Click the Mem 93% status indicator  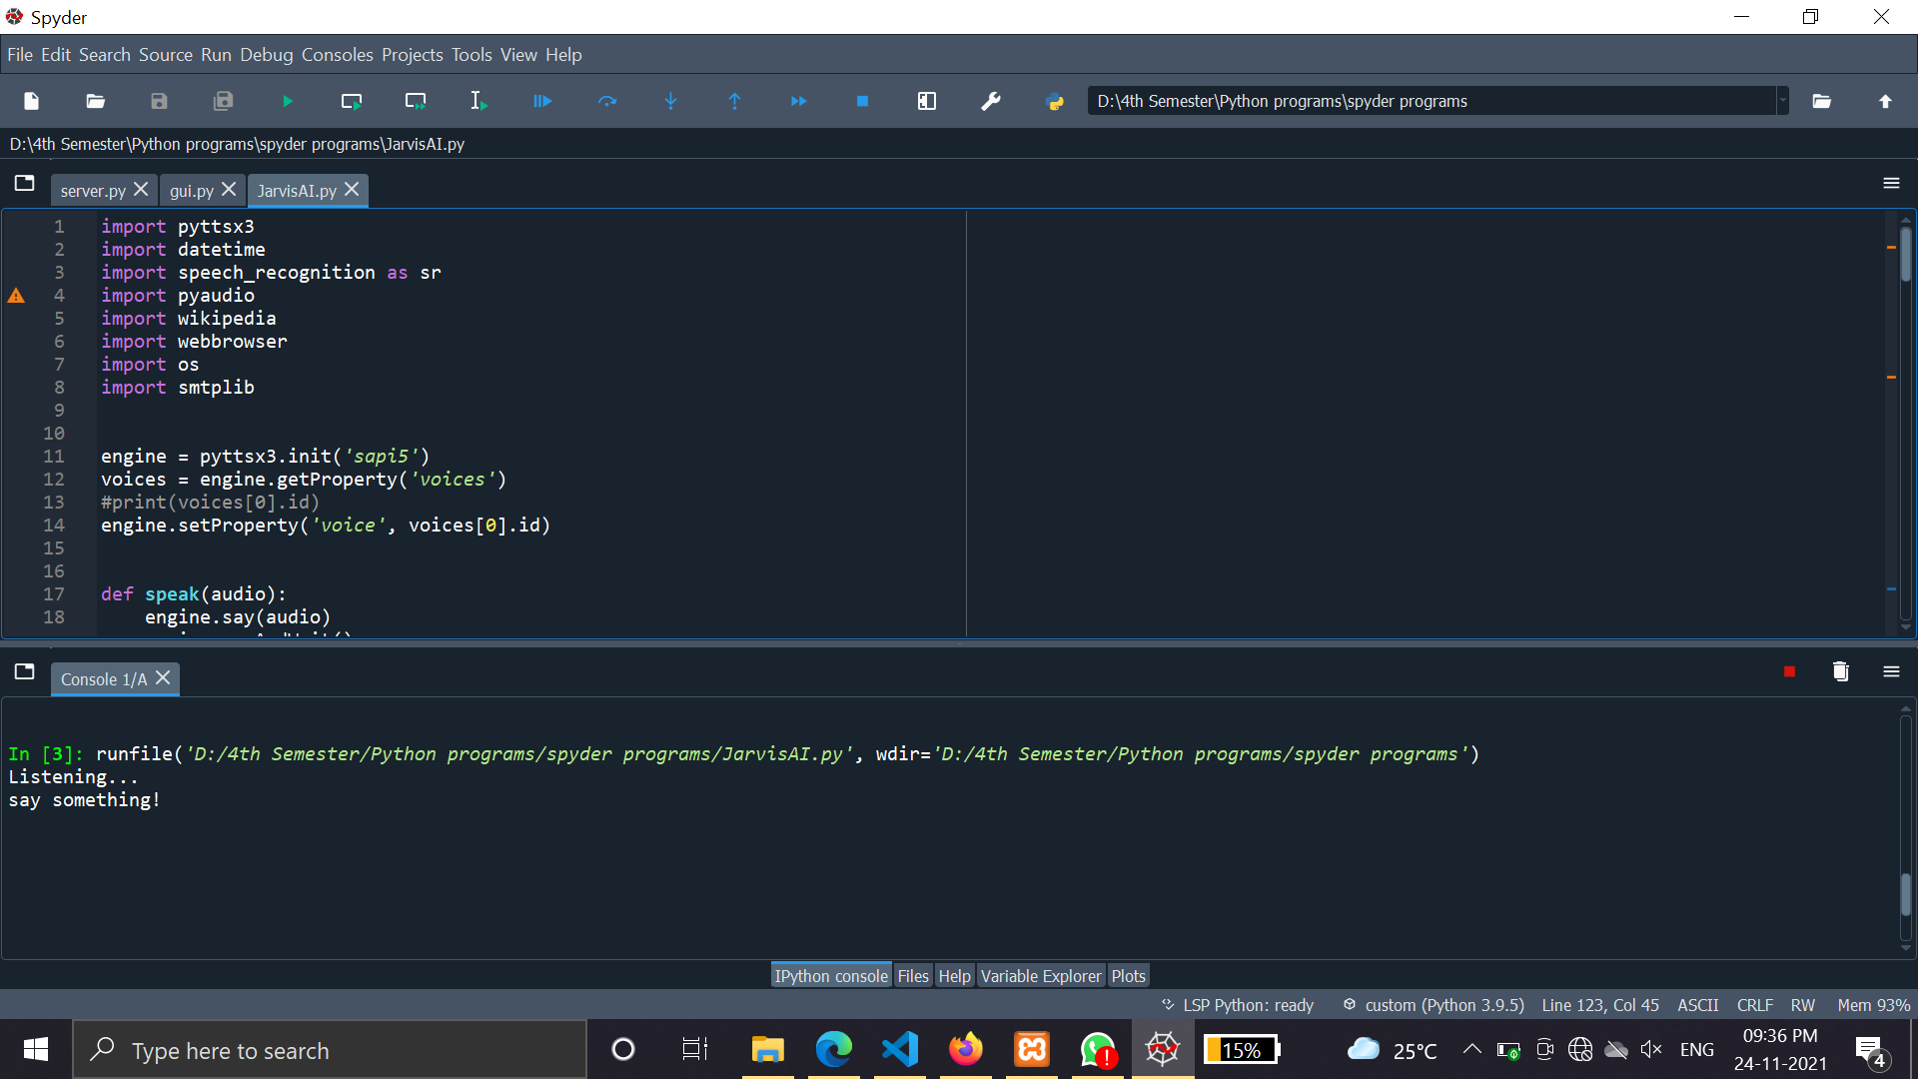(x=1873, y=1005)
